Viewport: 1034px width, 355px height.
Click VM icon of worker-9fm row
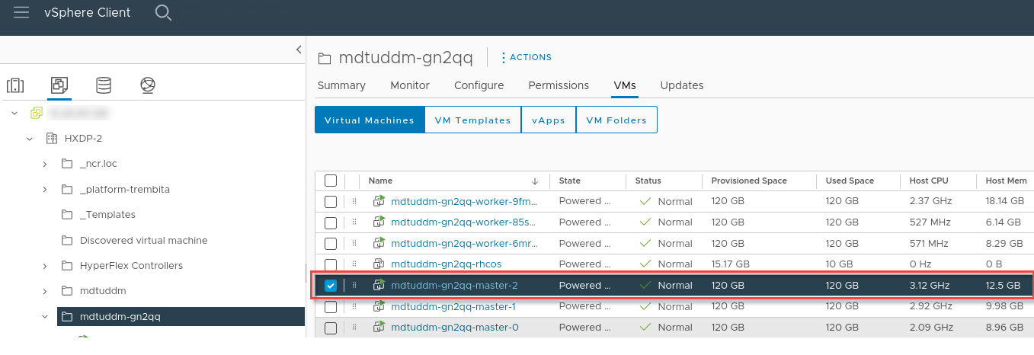coord(379,201)
